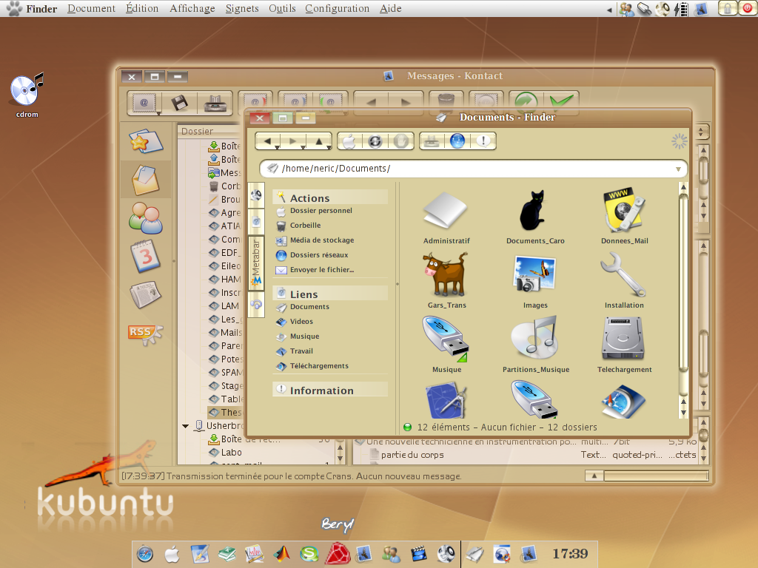Click Téléchargements link in Liens

point(319,366)
